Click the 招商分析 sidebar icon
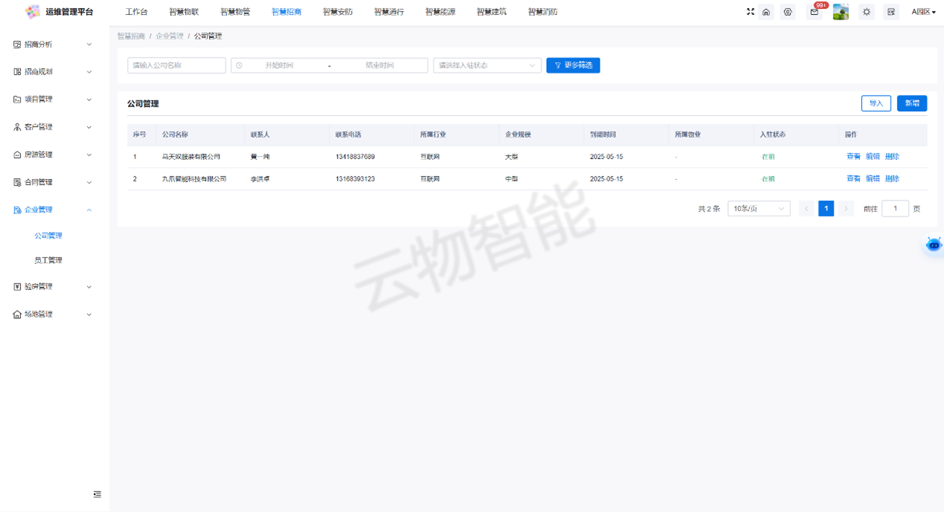Image resolution: width=944 pixels, height=512 pixels. click(17, 45)
